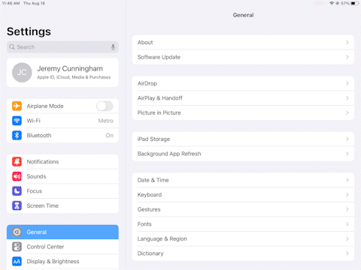Viewport: 361px width, 270px height.
Task: Open AirDrop via its chevron
Action: point(347,83)
